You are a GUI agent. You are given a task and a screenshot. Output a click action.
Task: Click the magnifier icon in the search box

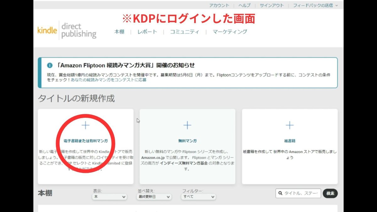[280, 193]
